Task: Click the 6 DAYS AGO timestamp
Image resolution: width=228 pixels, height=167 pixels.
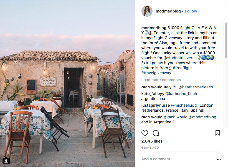Action: (150, 148)
